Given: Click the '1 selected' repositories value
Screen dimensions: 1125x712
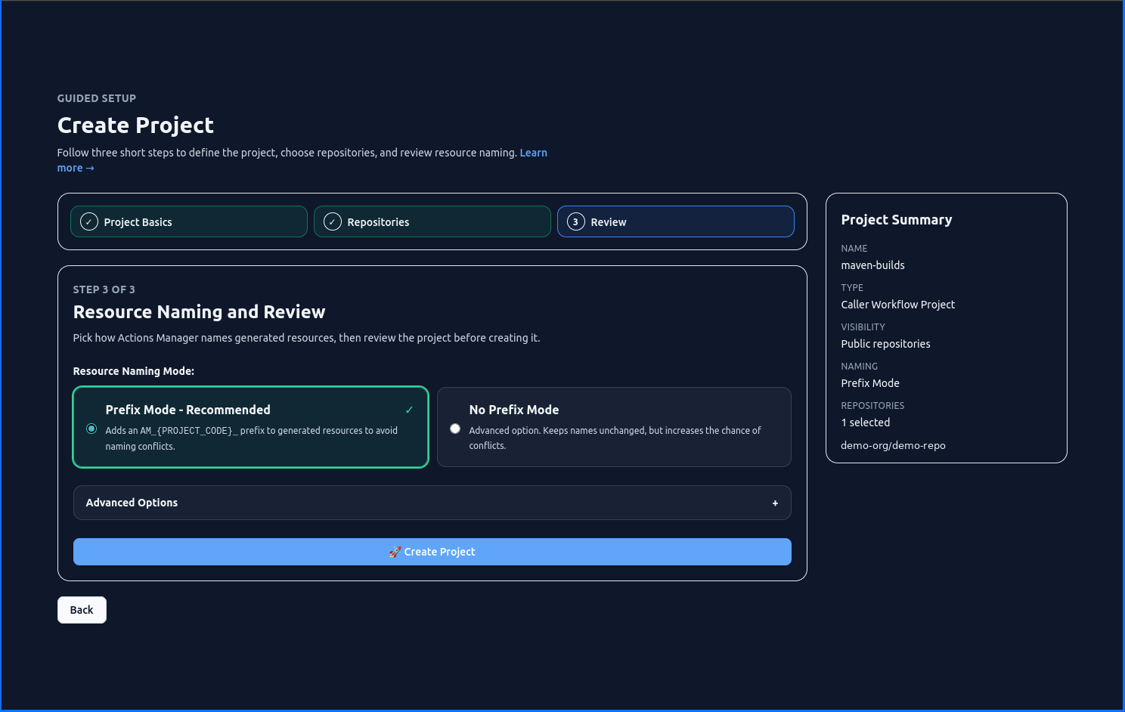Looking at the screenshot, I should click(866, 423).
